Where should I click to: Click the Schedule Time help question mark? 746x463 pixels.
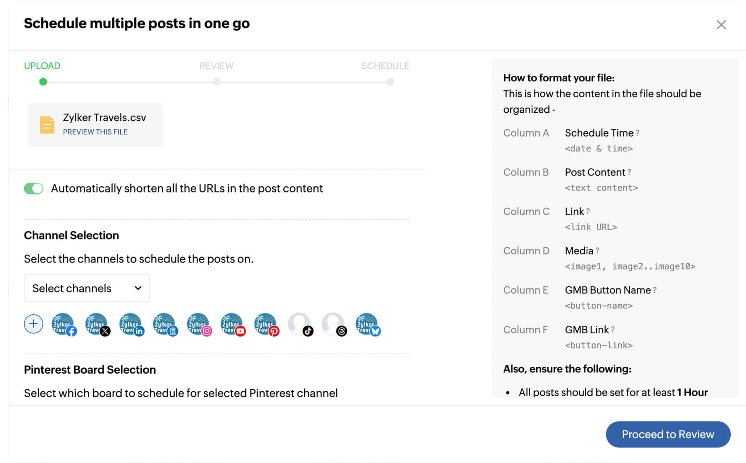(637, 133)
